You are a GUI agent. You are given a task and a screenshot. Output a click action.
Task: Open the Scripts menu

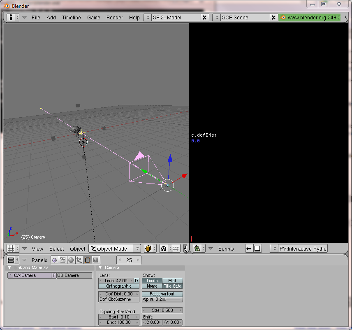(x=226, y=249)
